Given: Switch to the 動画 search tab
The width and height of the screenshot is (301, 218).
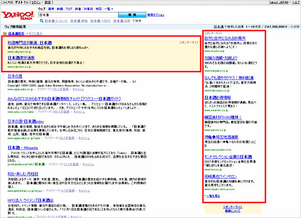Looking at the screenshot, I should click(60, 9).
